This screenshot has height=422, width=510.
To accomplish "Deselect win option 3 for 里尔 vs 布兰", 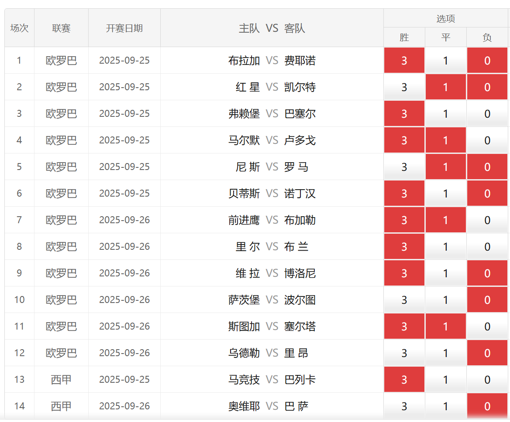I will click(x=404, y=247).
